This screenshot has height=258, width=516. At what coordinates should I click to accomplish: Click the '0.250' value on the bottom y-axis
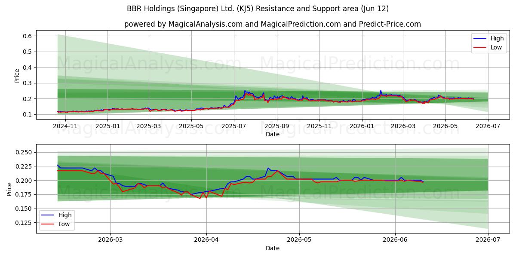pyautogui.click(x=24, y=152)
